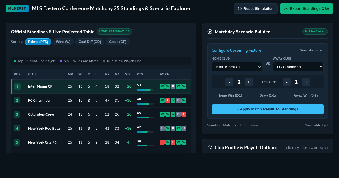Click NYC FC's +4 goal difference
This screenshot has height=178, width=339.
tap(127, 142)
